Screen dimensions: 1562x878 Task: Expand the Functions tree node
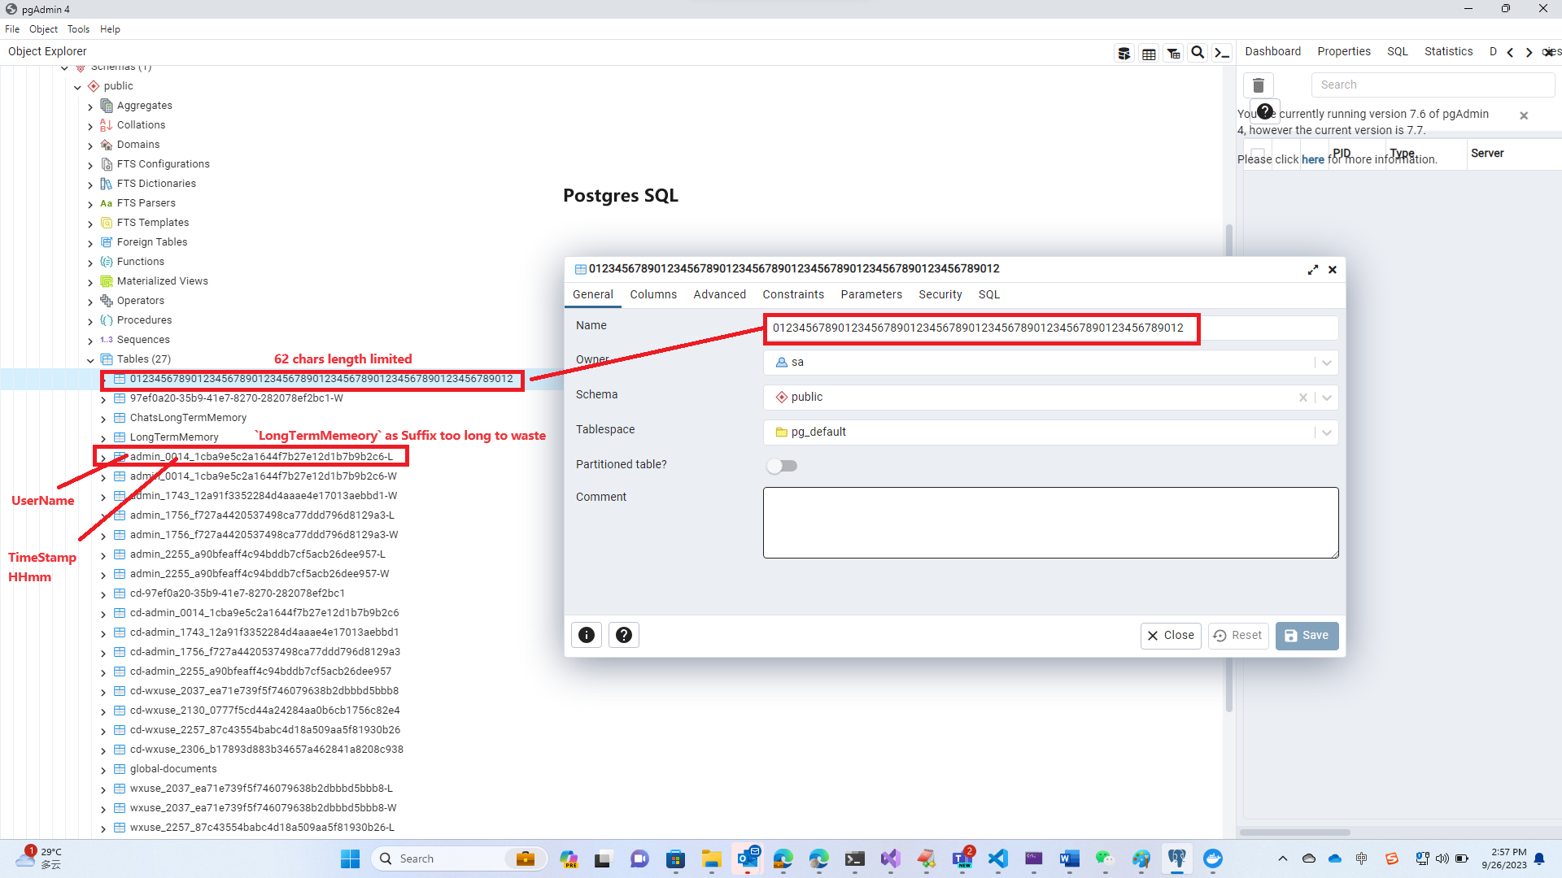pyautogui.click(x=91, y=262)
